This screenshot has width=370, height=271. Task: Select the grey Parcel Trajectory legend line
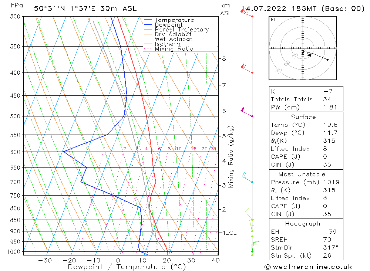[x=148, y=30]
